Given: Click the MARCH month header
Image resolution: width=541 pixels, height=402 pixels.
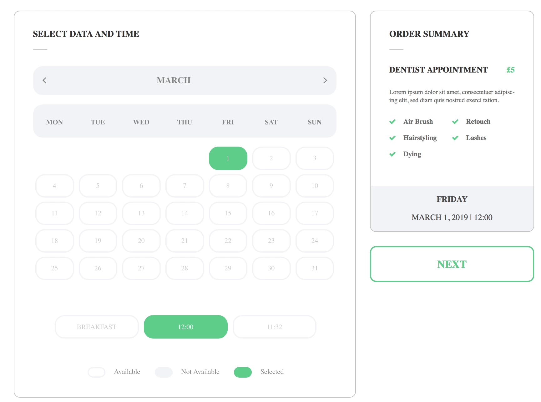Looking at the screenshot, I should [174, 80].
